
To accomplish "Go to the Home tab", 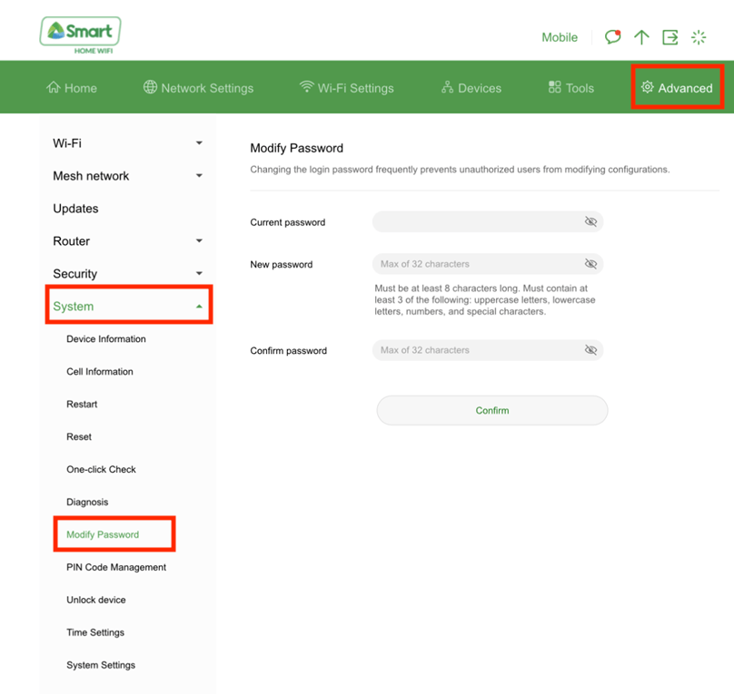I will (72, 88).
